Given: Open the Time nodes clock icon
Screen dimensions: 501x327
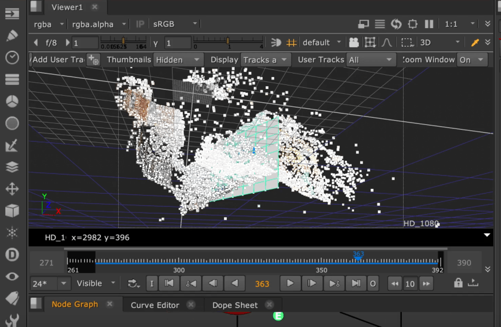Looking at the screenshot, I should [11, 57].
